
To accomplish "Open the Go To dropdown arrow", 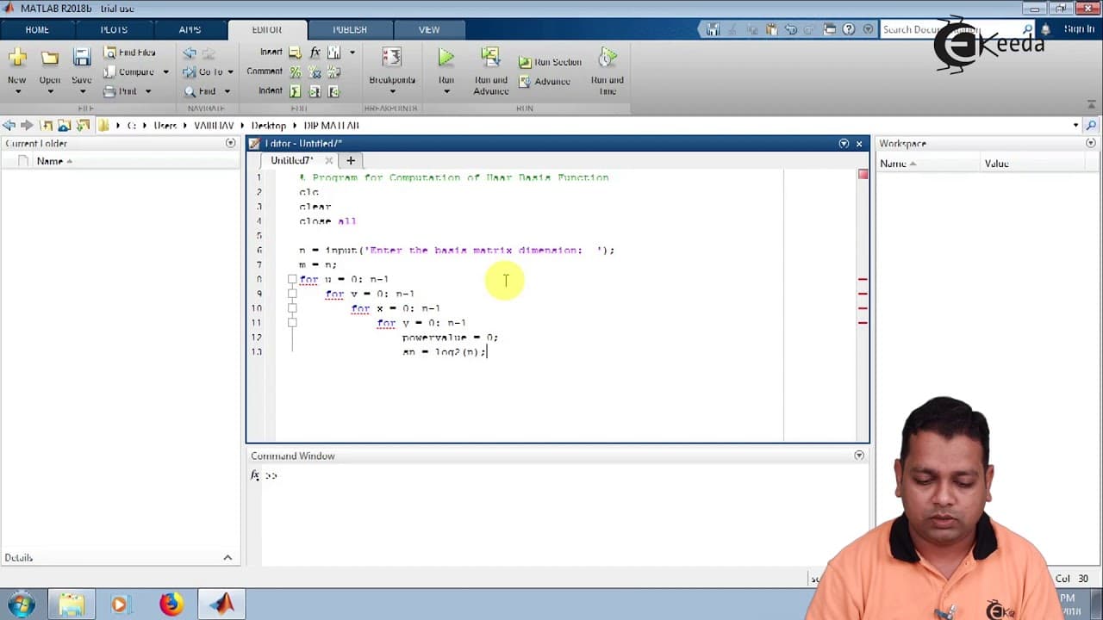I will click(230, 72).
